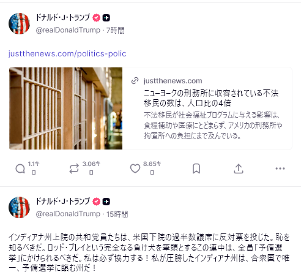Viewport: 301px width, 280px height.
Task: Click the chain link icon beside justthenews.com
Action: coord(135,81)
